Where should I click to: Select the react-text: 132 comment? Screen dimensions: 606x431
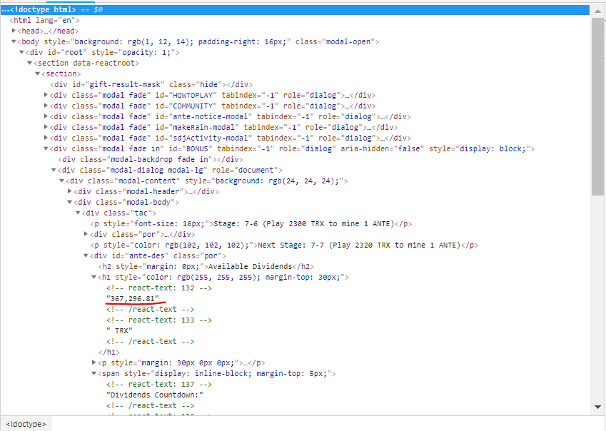tap(159, 288)
